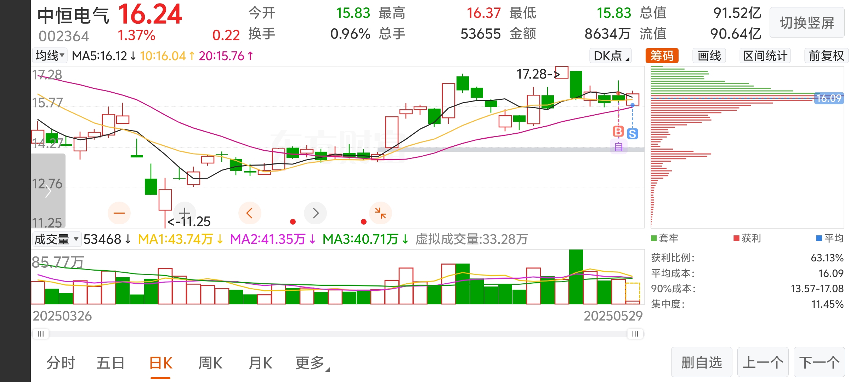Tap the 90%成本 13.57-17.08 range
The image size is (850, 382).
tap(817, 289)
